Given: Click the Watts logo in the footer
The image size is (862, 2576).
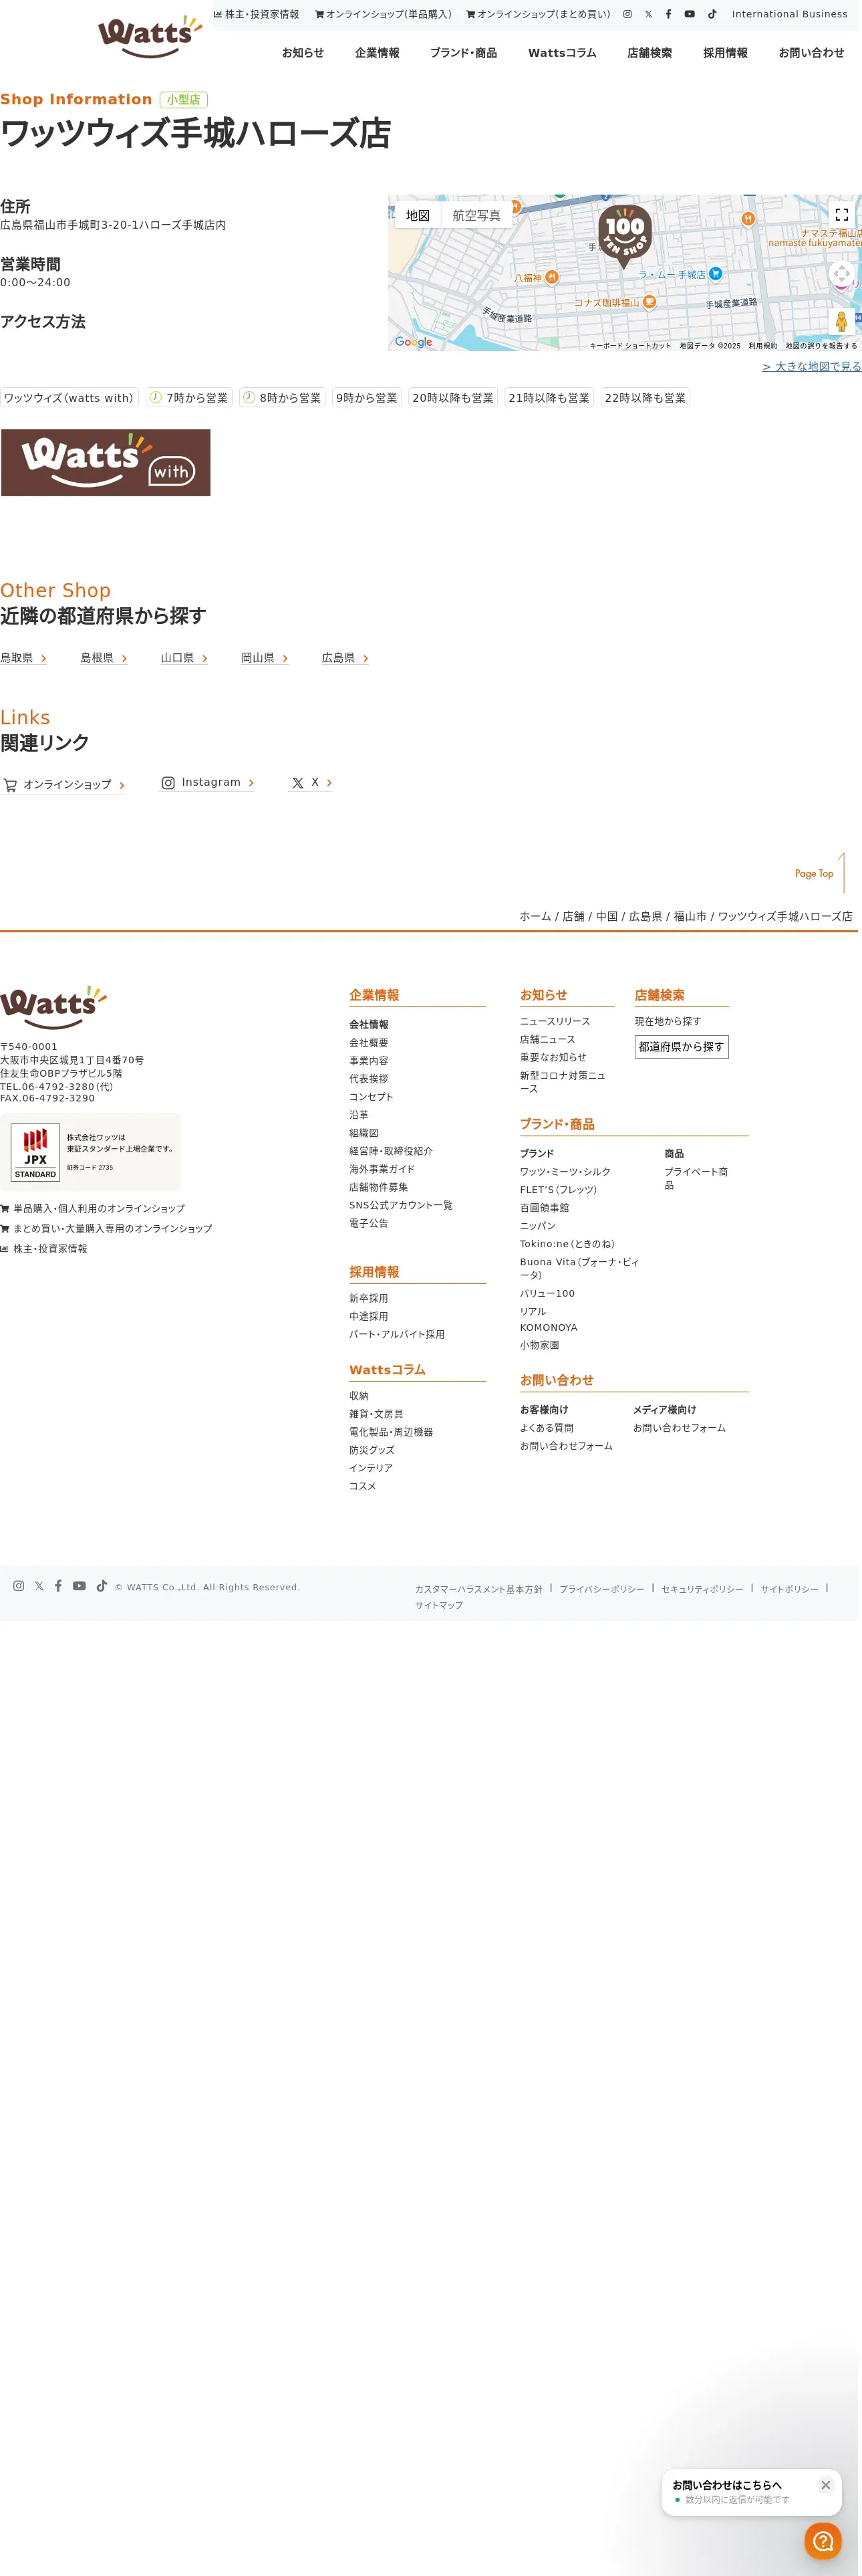Looking at the screenshot, I should (x=54, y=1007).
